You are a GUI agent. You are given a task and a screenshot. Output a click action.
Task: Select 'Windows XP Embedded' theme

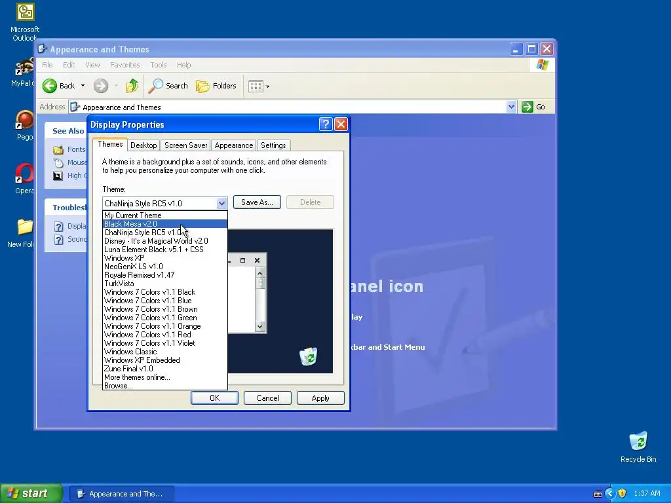point(164,360)
